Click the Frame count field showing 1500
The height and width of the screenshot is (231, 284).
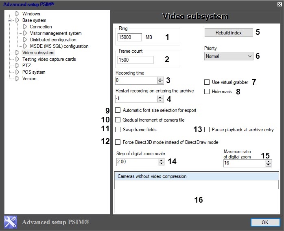[135, 60]
